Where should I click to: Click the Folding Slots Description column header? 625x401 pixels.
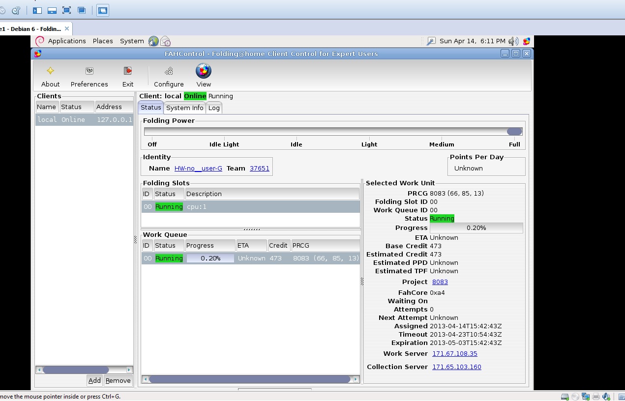pos(272,194)
